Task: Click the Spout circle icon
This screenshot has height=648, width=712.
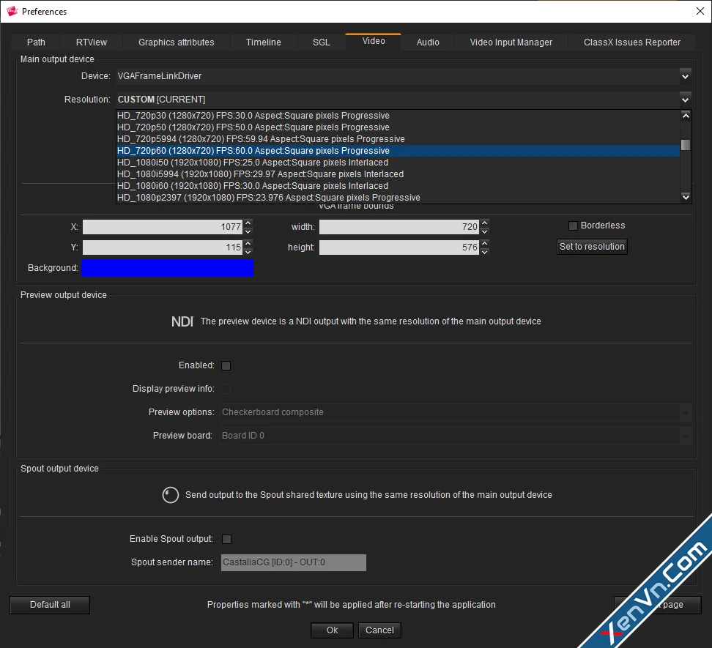Action: (170, 495)
